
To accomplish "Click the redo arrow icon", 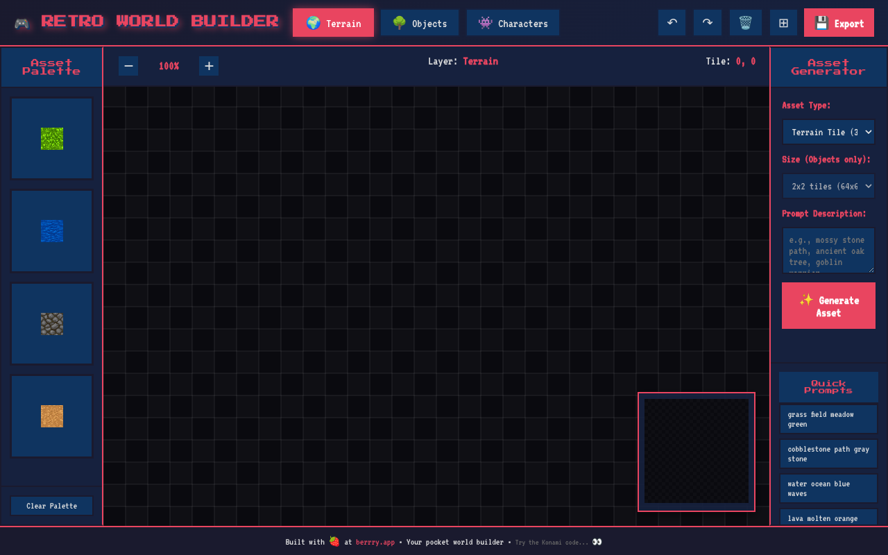I will pos(707,23).
